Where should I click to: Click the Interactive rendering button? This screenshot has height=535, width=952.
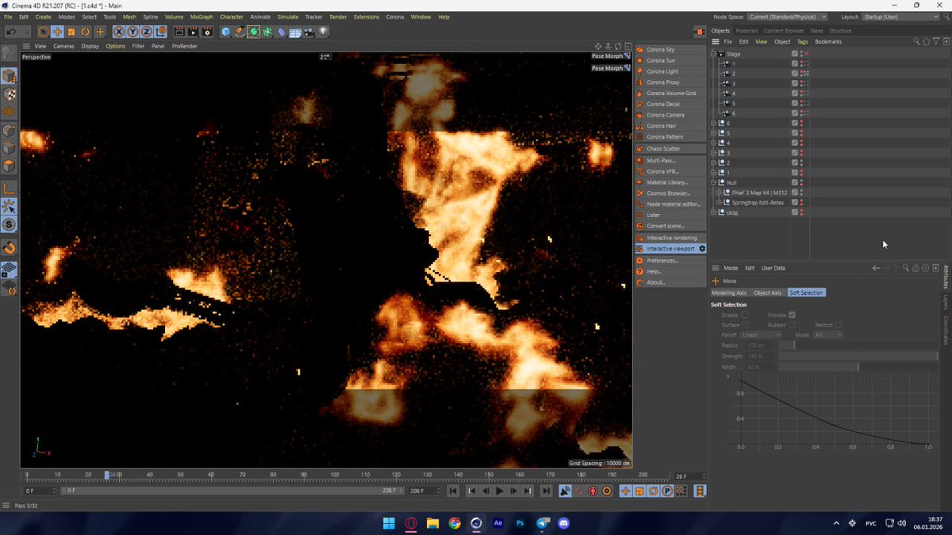[x=671, y=238]
